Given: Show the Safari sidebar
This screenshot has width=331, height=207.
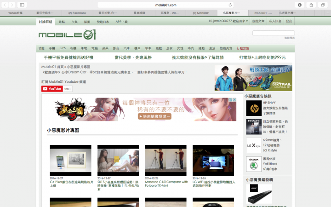Looking at the screenshot, I should pyautogui.click(x=22, y=5).
